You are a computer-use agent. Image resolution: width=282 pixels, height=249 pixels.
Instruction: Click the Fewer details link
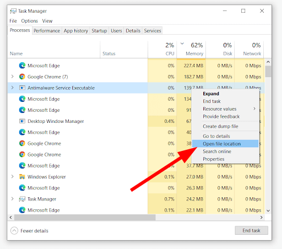pos(34,231)
